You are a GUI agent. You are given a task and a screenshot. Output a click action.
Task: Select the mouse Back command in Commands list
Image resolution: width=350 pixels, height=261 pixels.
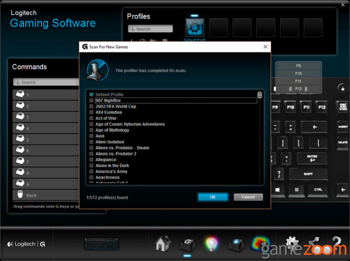[x=46, y=195]
